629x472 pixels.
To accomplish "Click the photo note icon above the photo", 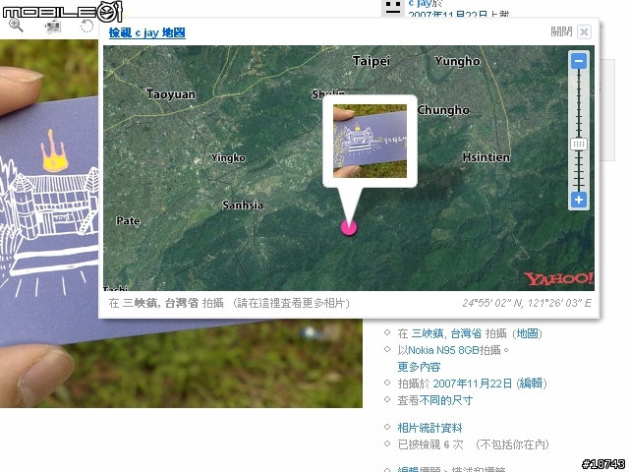I will coord(52,27).
